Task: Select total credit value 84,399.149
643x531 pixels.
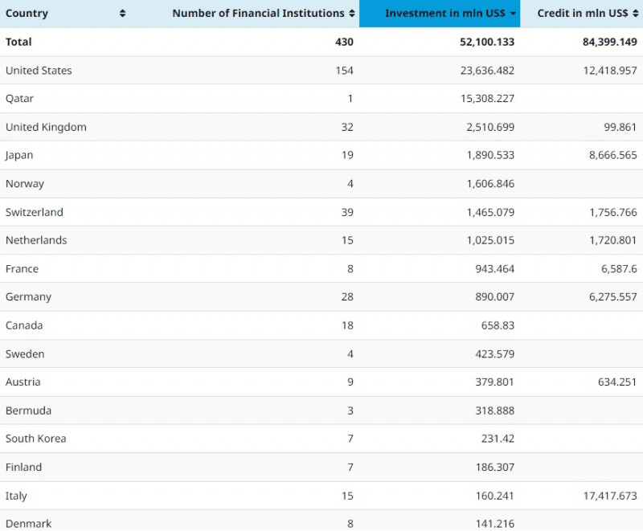Action: pos(610,42)
